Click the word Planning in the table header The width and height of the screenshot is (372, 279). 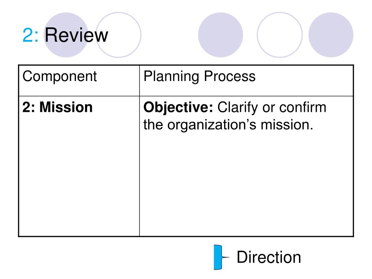click(171, 77)
